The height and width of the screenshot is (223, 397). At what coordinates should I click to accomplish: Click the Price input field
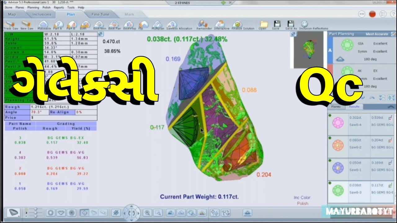pyautogui.click(x=63, y=118)
